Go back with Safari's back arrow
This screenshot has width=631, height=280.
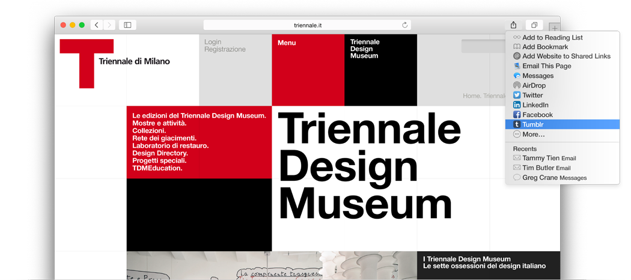click(97, 25)
